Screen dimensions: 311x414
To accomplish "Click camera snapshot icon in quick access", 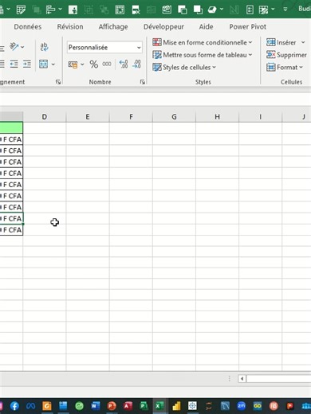I will pyautogui.click(x=167, y=10).
